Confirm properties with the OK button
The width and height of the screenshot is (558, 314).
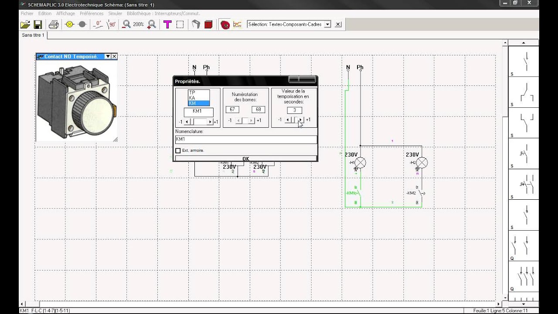pos(246,159)
